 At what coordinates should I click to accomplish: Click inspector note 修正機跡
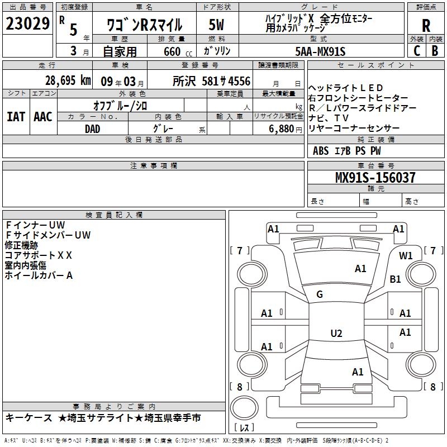tap(21, 245)
